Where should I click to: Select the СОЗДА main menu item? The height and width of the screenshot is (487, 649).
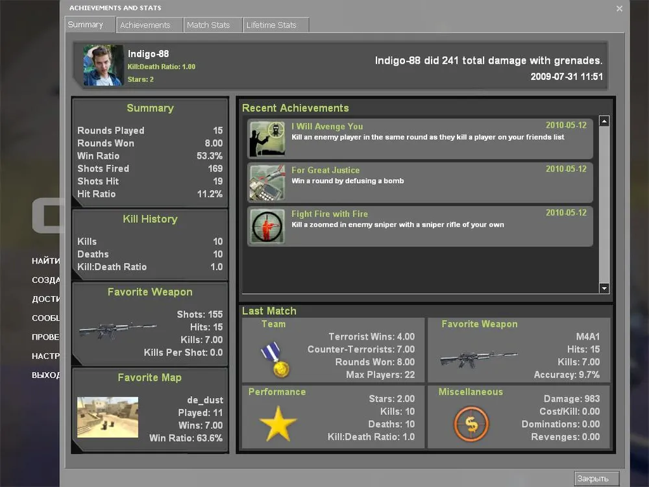46,280
